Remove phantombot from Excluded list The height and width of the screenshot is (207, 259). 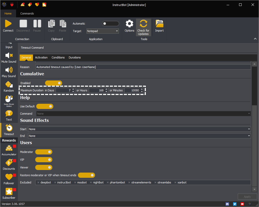point(108,182)
